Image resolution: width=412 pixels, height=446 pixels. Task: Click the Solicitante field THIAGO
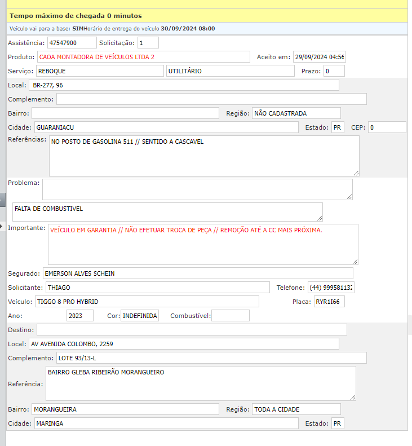(157, 288)
